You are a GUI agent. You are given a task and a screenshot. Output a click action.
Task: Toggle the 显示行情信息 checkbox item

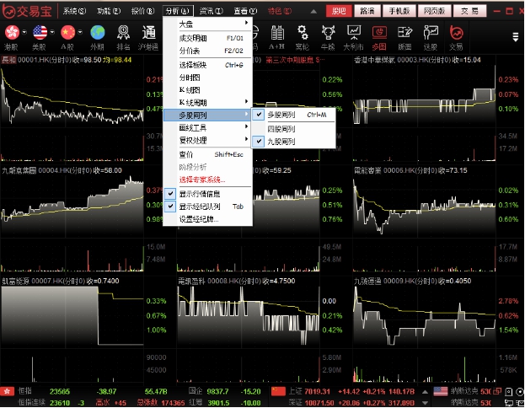pos(199,193)
